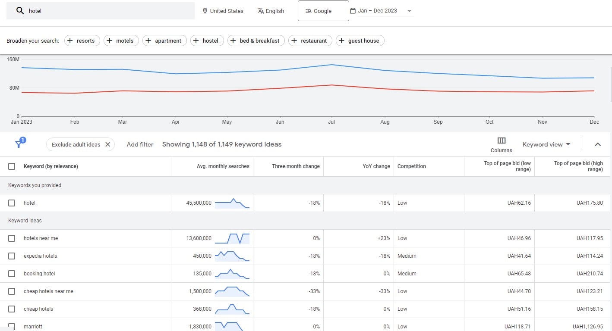The width and height of the screenshot is (612, 331).
Task: Click the 'booking hotel' sparkline chart
Action: tap(232, 274)
